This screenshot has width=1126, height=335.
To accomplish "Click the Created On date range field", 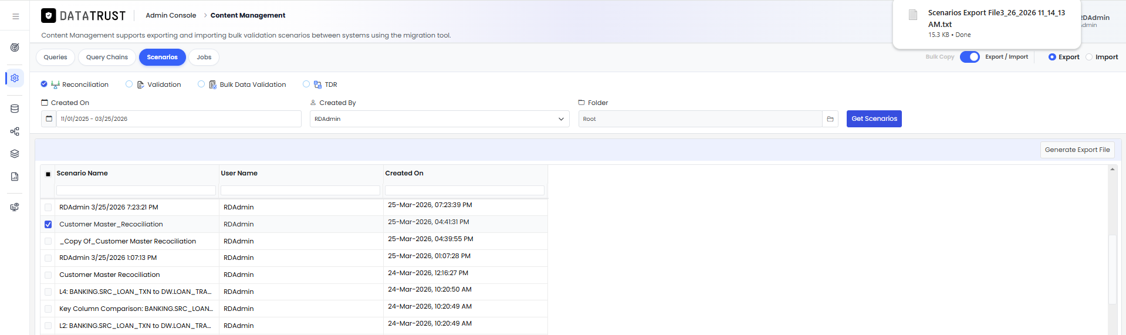I will (x=179, y=119).
